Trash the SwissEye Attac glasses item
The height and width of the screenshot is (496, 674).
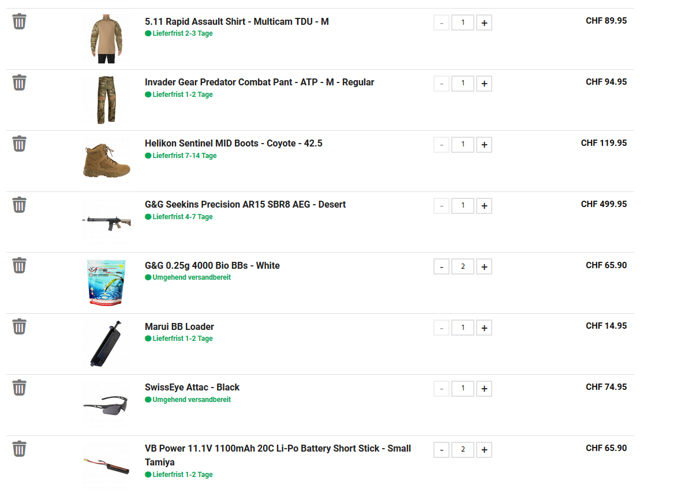(20, 388)
